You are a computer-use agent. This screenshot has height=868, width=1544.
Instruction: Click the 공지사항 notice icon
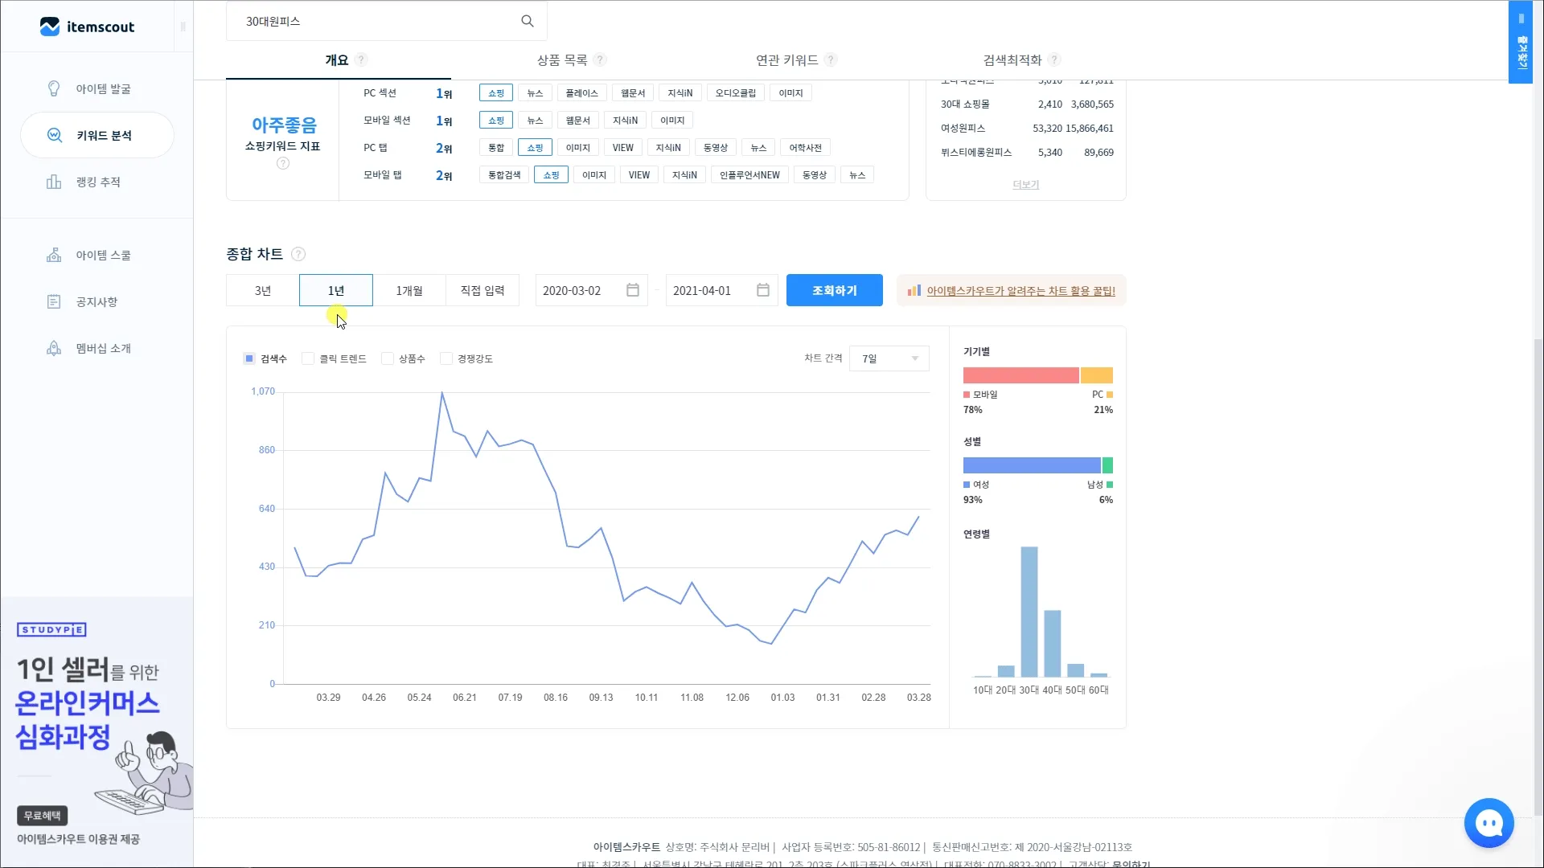[x=54, y=301]
